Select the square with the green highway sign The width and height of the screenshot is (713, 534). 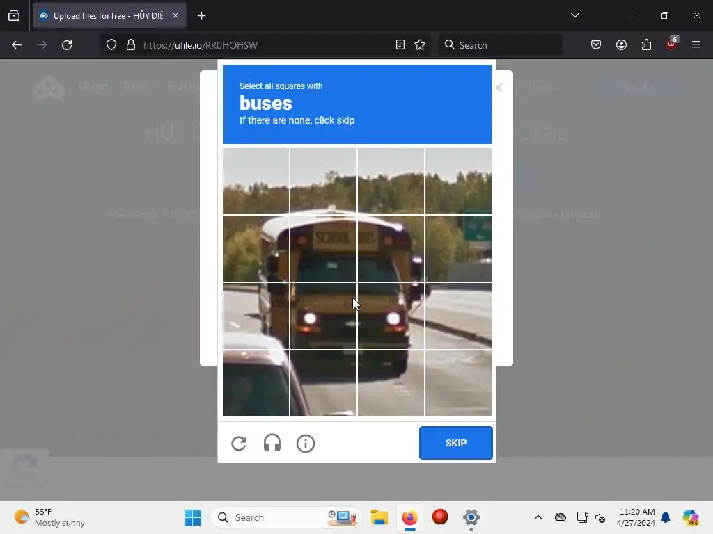(458, 248)
